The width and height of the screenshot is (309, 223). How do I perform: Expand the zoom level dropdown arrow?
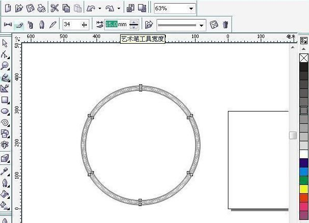pos(191,9)
